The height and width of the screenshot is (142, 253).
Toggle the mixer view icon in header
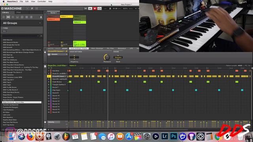[37, 8]
